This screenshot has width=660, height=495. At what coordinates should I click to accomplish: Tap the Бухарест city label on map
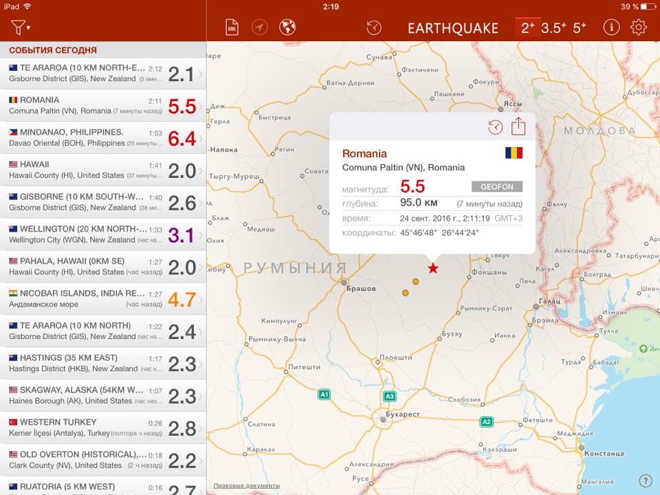(x=403, y=414)
